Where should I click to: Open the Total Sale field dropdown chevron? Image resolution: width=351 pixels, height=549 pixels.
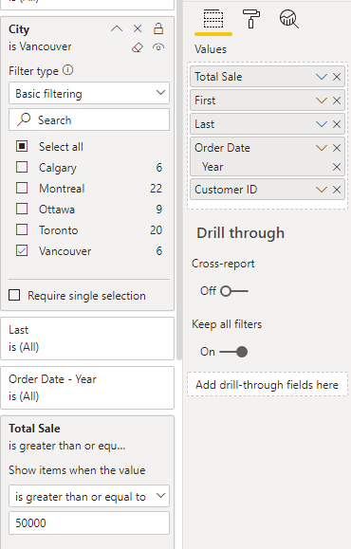click(x=322, y=77)
